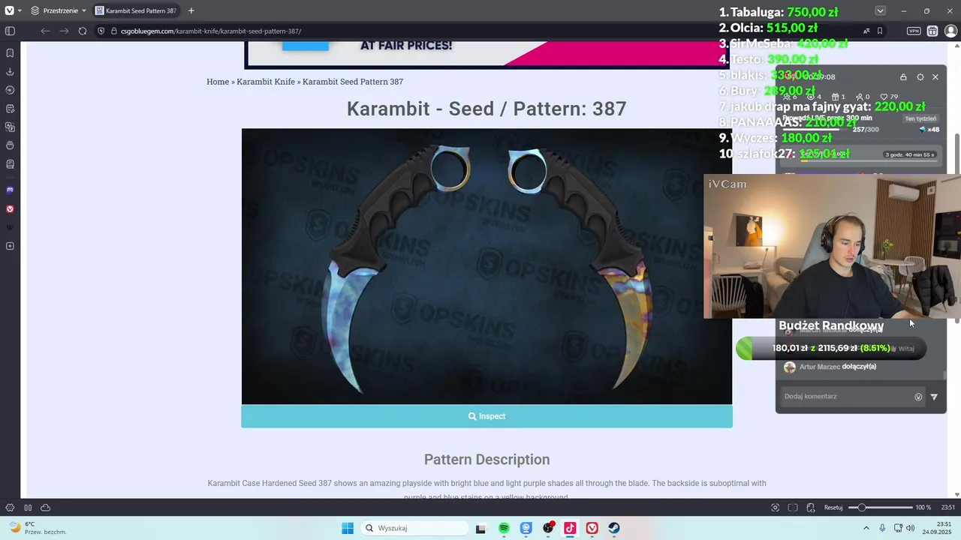961x540 pixels.
Task: Open the Bookmarks panel in sidebar
Action: pyautogui.click(x=10, y=53)
